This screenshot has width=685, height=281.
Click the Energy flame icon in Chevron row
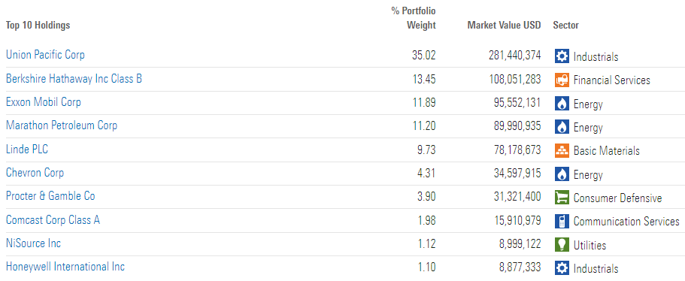pos(562,174)
